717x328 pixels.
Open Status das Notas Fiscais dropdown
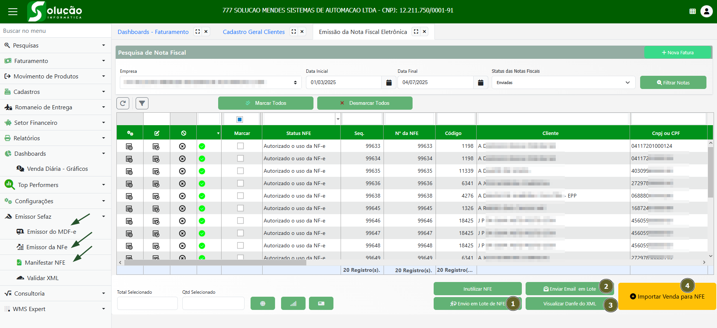(563, 83)
